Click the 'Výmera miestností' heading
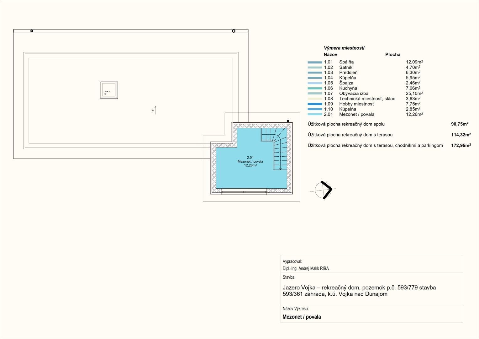Image resolution: width=479 pixels, height=339 pixels. click(x=344, y=48)
